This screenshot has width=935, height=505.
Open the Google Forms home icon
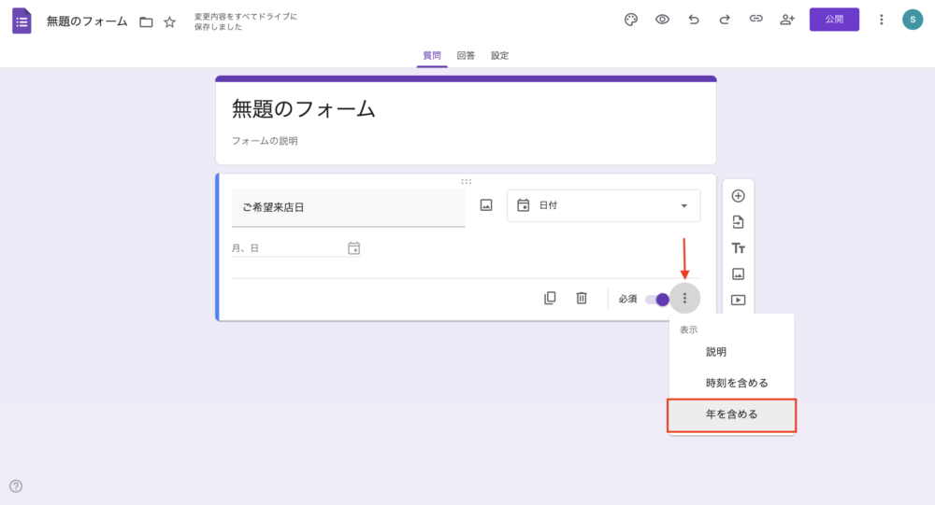(22, 21)
